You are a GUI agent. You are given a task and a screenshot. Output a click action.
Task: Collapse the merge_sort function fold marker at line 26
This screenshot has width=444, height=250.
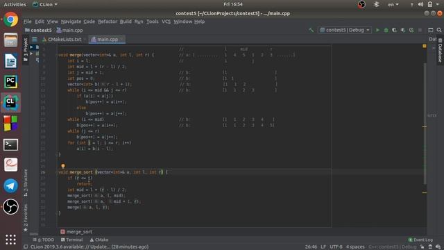pos(57,172)
